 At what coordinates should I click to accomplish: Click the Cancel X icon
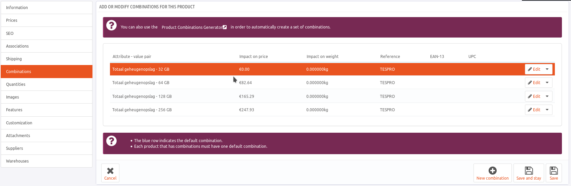[x=110, y=171]
